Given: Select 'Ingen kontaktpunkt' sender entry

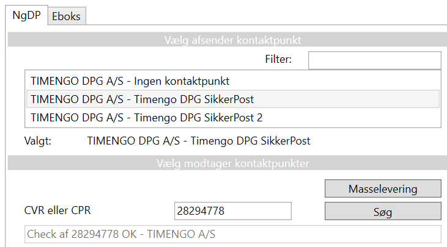Looking at the screenshot, I should pos(130,81).
